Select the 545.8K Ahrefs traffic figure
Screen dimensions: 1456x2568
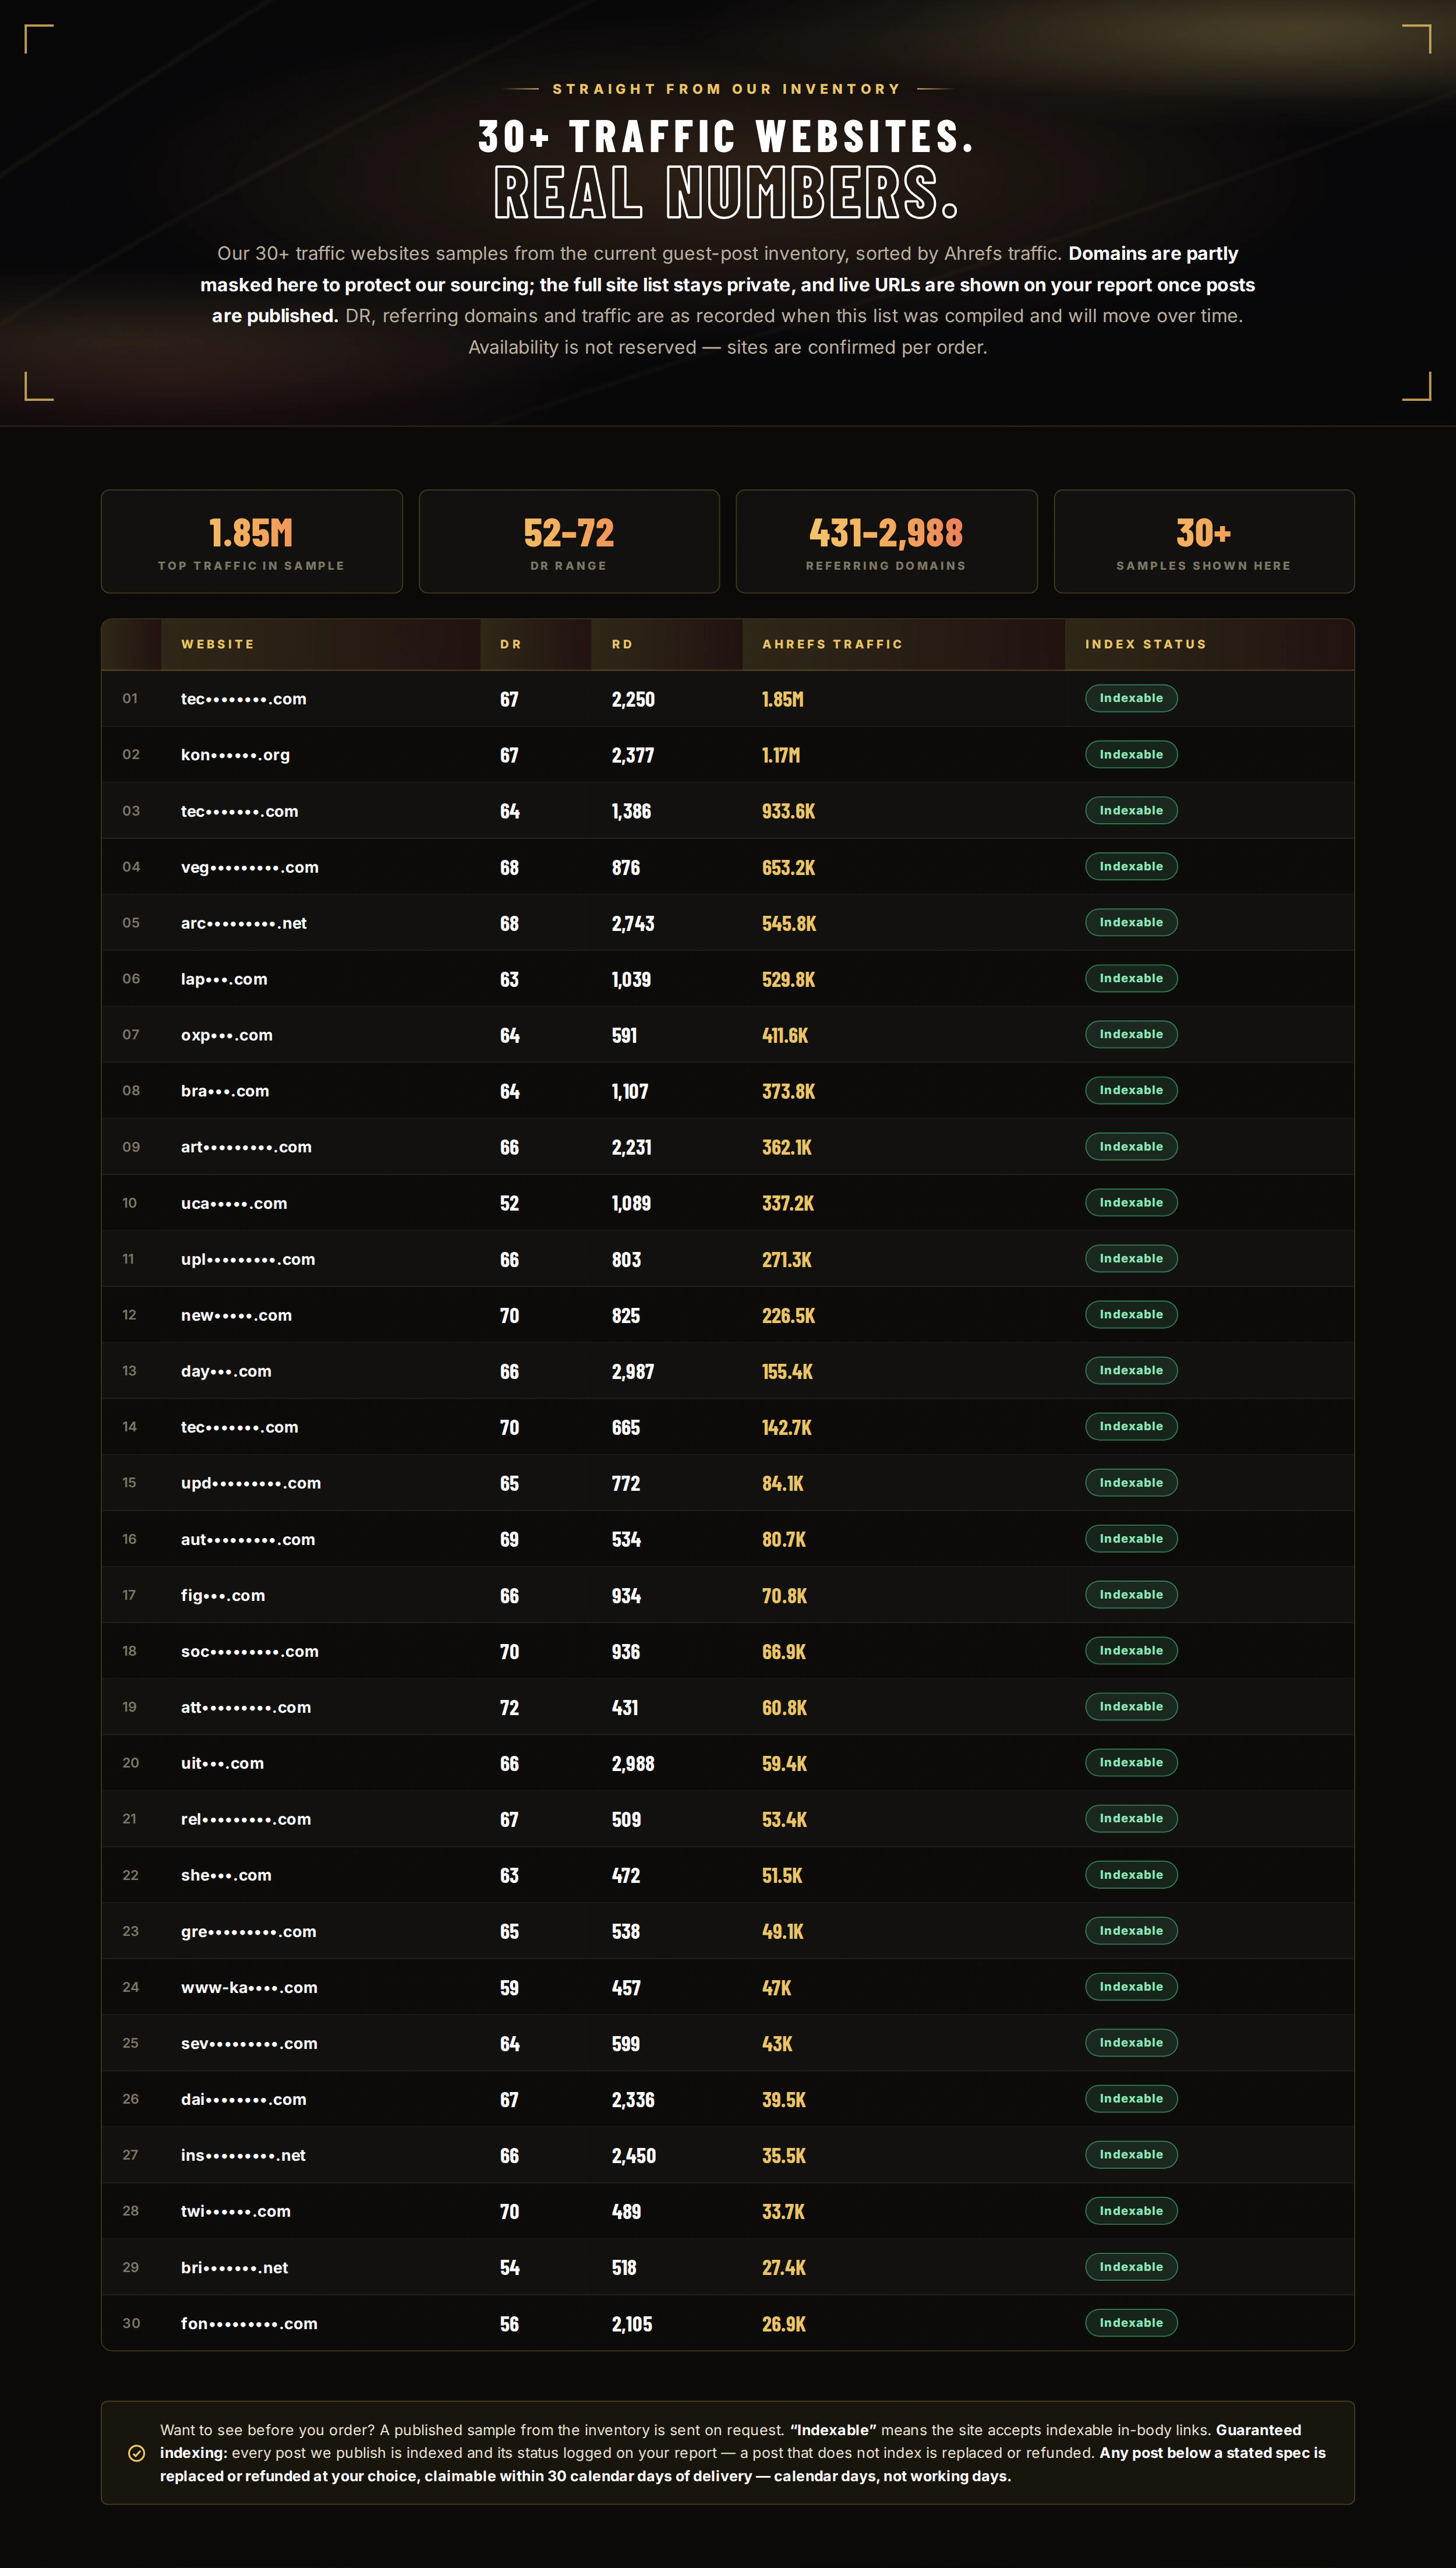[x=789, y=923]
